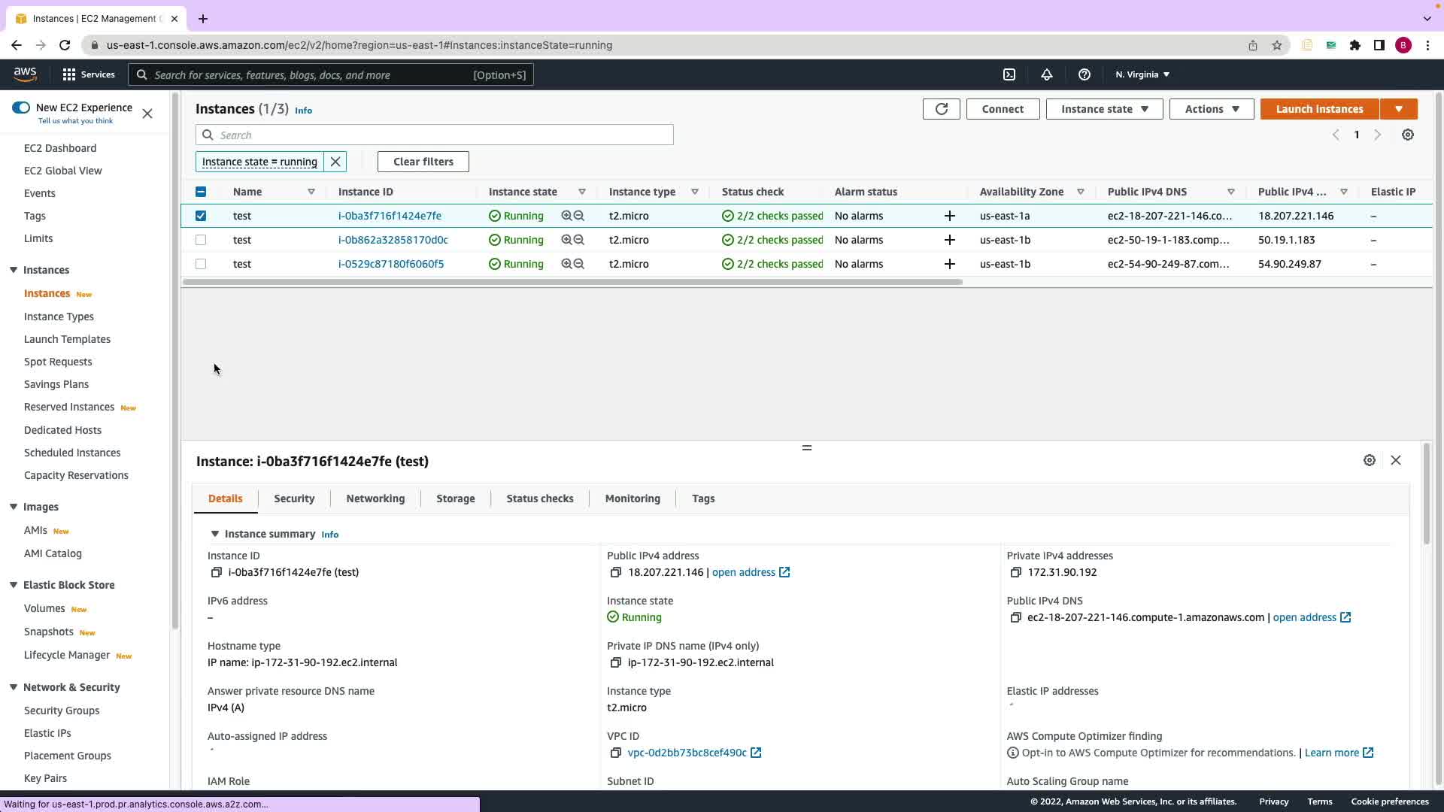Open the N. Virginia region selector
This screenshot has width=1444, height=812.
[1142, 74]
